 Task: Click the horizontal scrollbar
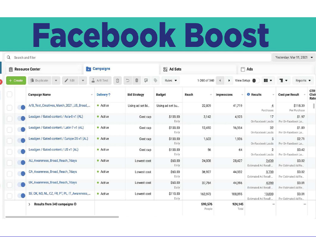tap(62, 217)
